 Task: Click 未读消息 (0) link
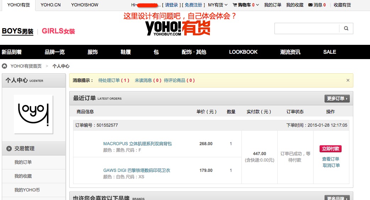(148, 80)
